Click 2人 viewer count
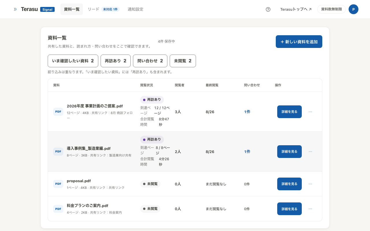Screen dimensions: 370x231 178,152
